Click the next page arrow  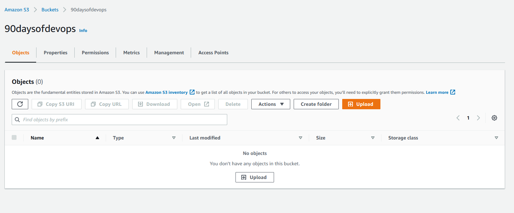pyautogui.click(x=478, y=118)
